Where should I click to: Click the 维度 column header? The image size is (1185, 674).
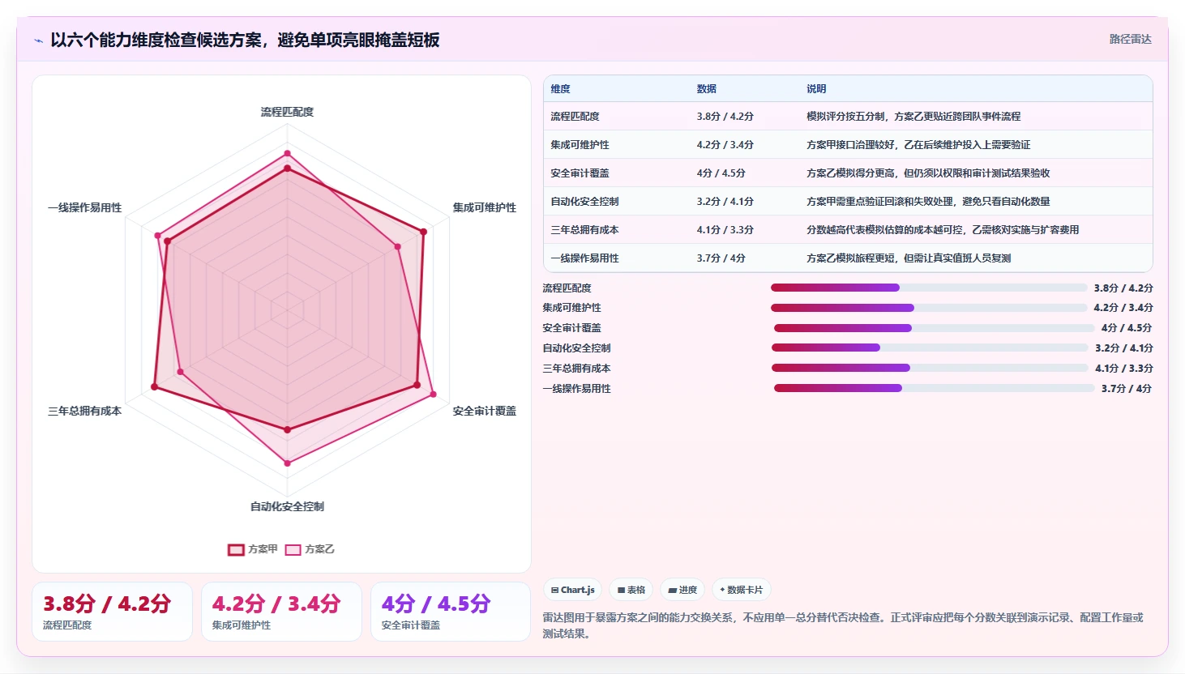coord(561,89)
